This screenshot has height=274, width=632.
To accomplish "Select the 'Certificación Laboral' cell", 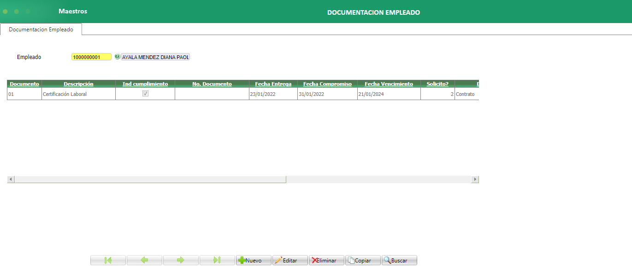I will (78, 94).
